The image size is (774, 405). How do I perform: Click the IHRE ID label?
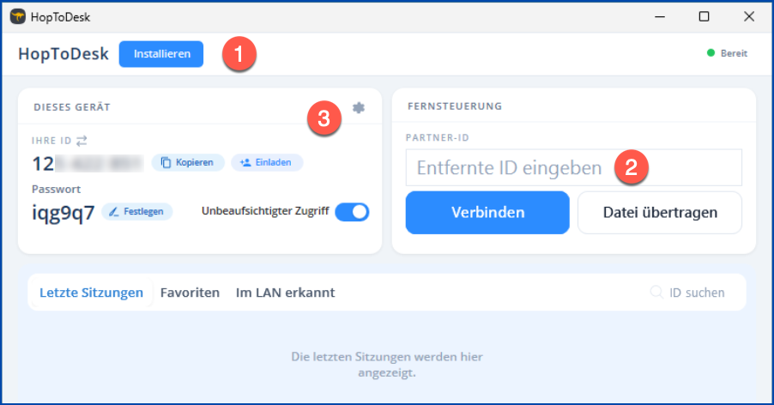pyautogui.click(x=51, y=141)
